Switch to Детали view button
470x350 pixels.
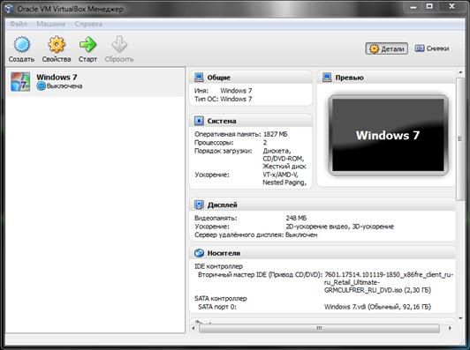pyautogui.click(x=387, y=48)
